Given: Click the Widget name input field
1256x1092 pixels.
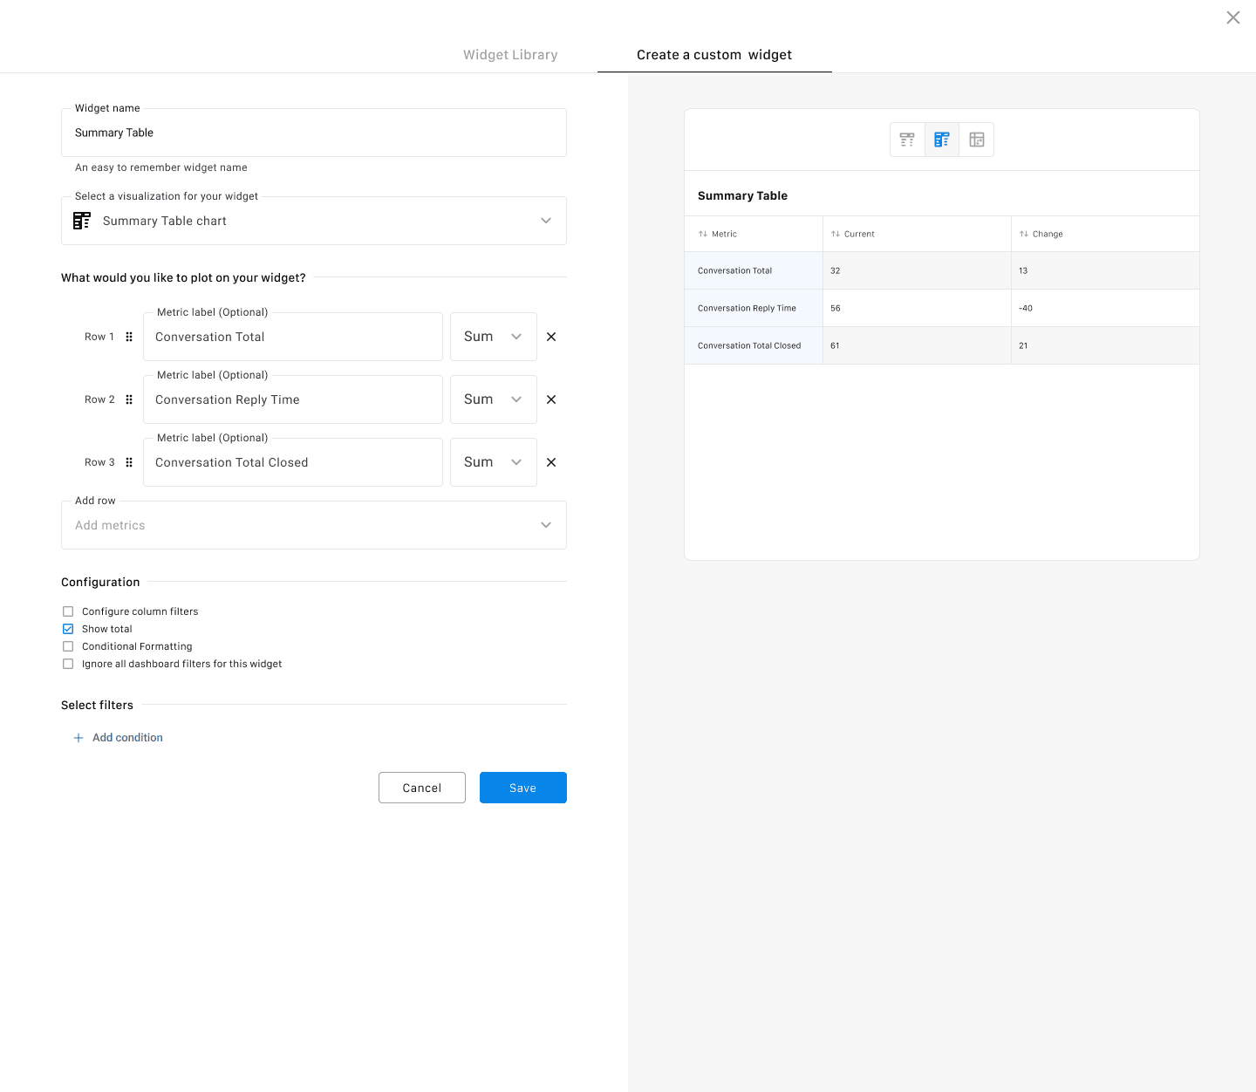Looking at the screenshot, I should coord(314,133).
